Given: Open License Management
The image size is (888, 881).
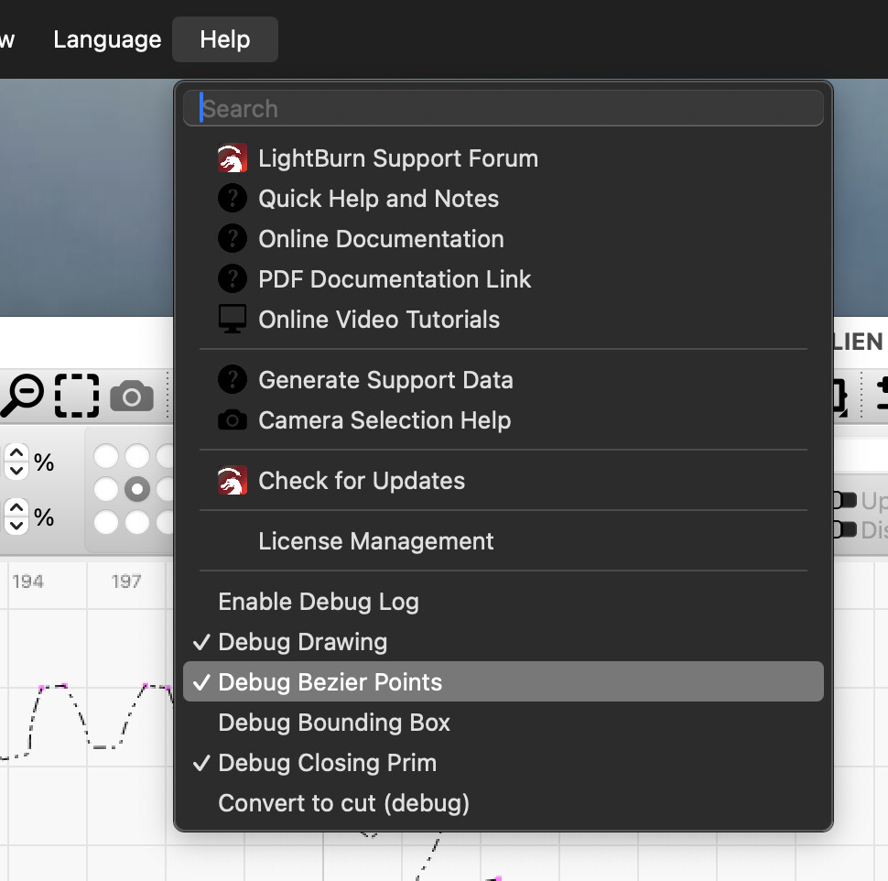Looking at the screenshot, I should (x=503, y=541).
